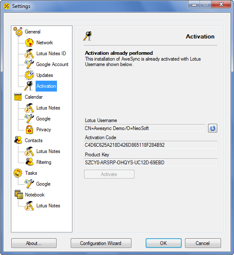Click the Network globe icon
Image resolution: width=234 pixels, height=255 pixels.
[29, 43]
